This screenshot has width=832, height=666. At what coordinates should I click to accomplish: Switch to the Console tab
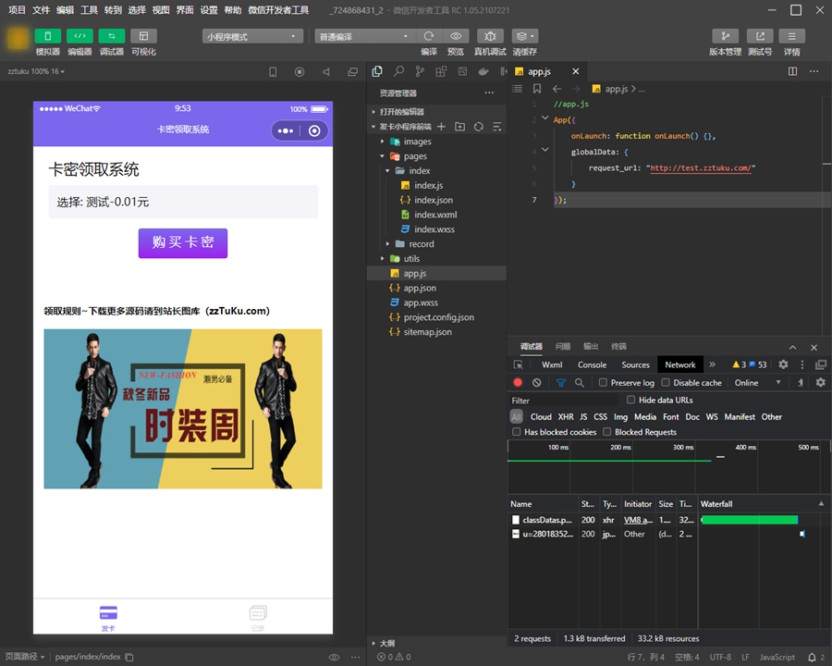(592, 364)
